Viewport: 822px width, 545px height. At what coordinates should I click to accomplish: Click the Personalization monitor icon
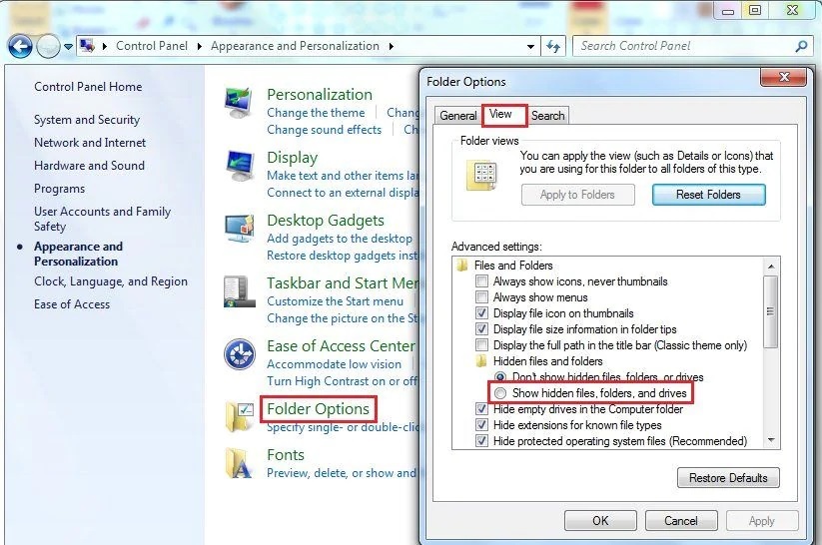(239, 103)
